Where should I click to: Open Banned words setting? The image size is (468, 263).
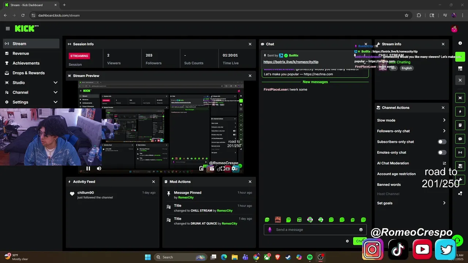point(389,185)
